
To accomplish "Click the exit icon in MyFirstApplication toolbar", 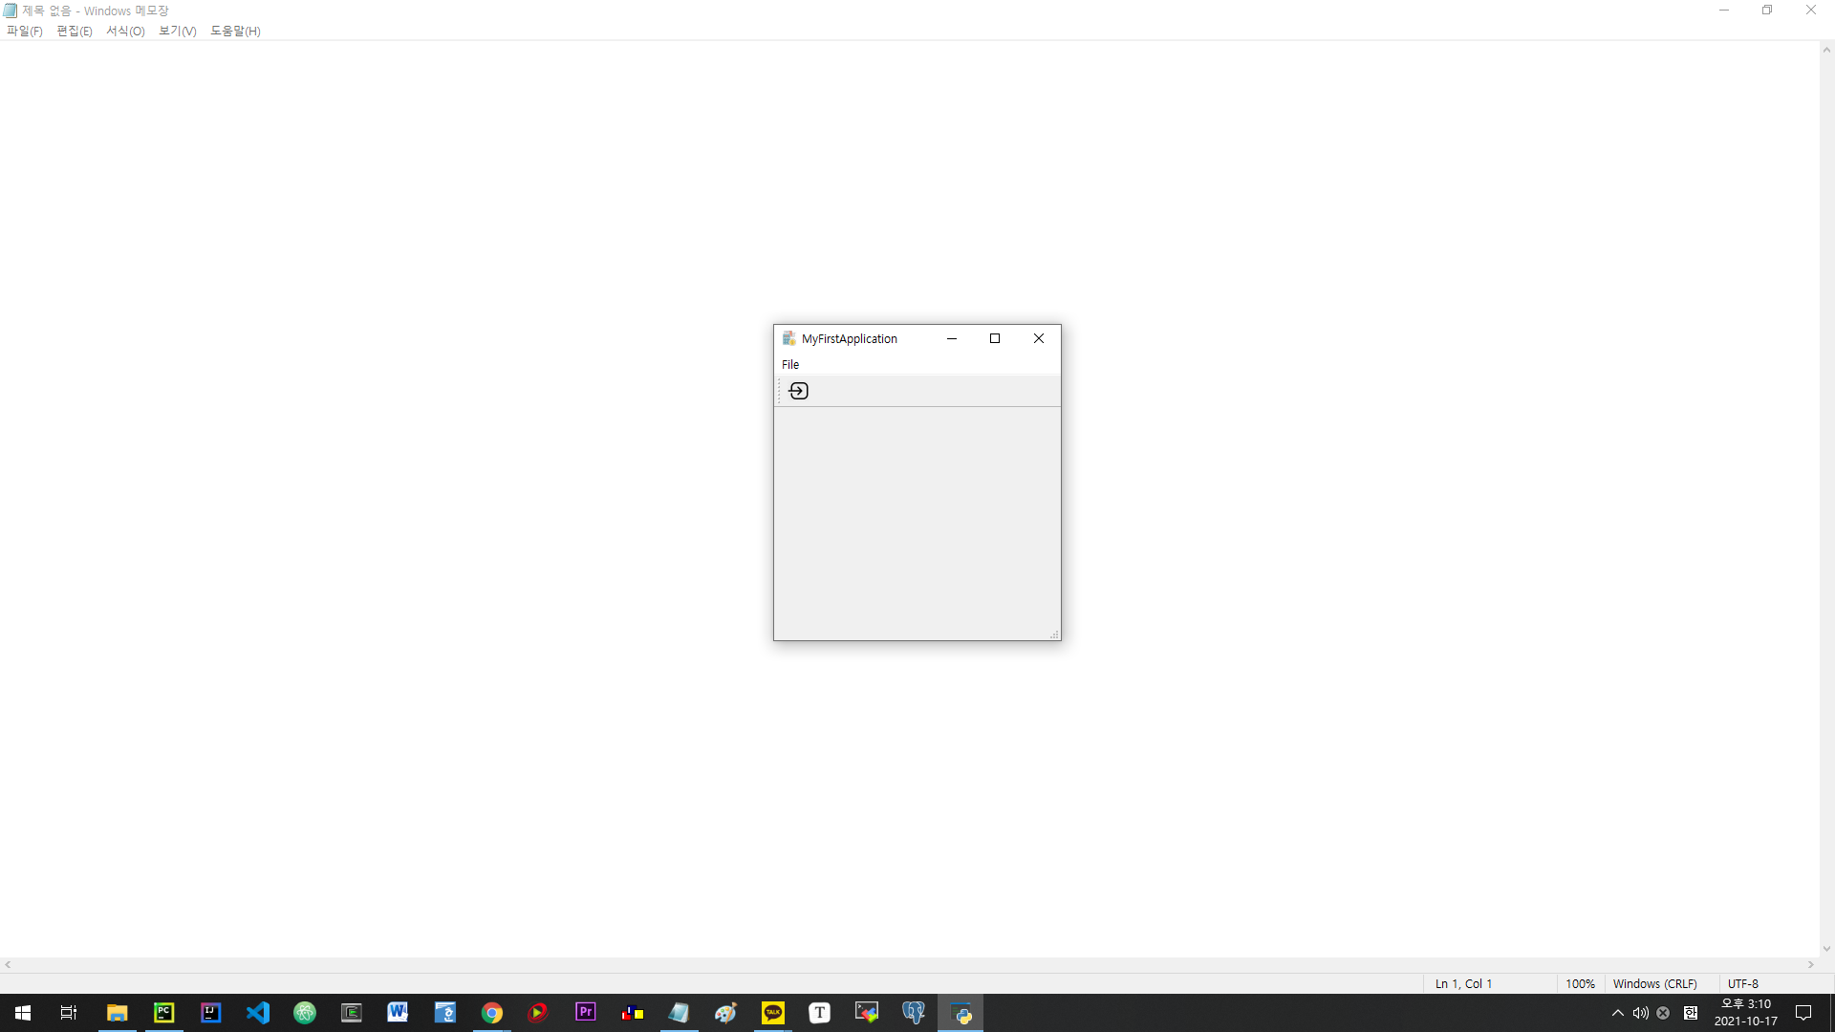I will point(798,391).
